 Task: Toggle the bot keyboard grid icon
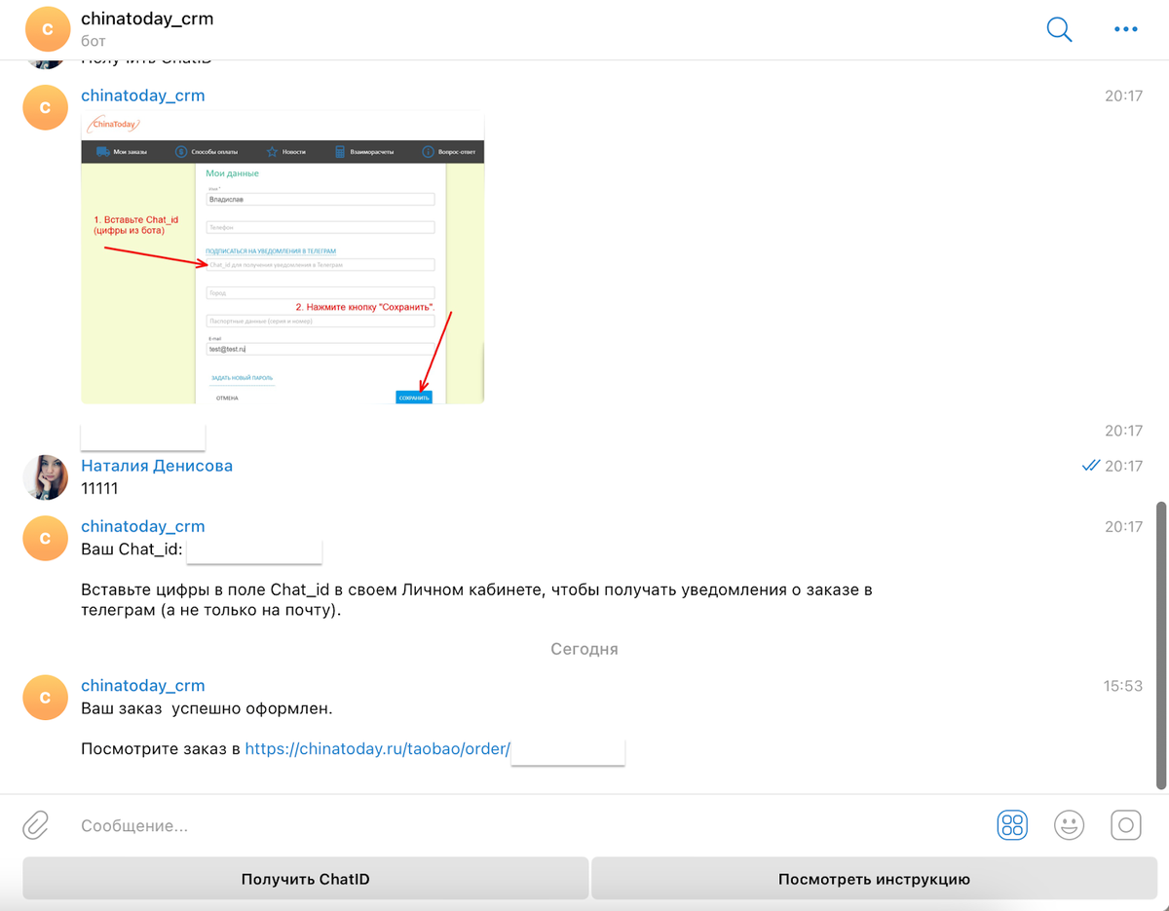click(x=1012, y=825)
